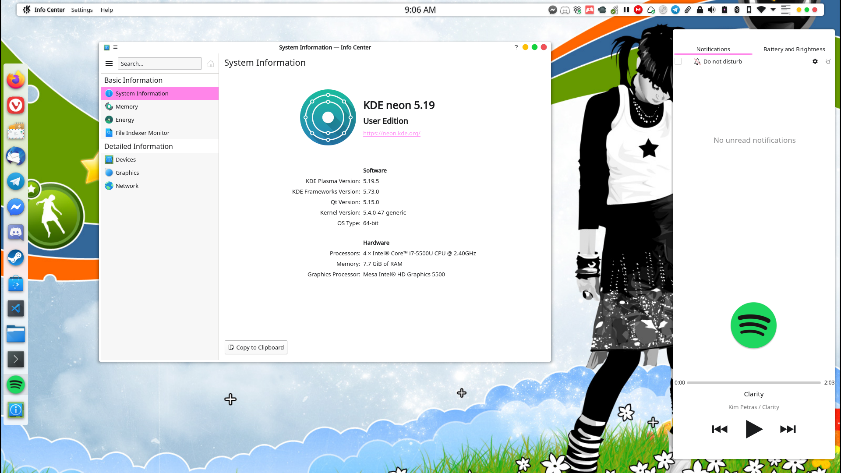Open the Wi-Fi network tray icon
Viewport: 841px width, 473px height.
[761, 10]
